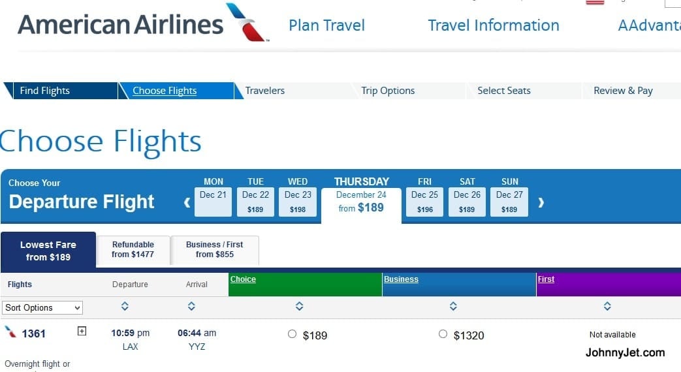This screenshot has width=681, height=372.
Task: Select the $189 Choice fare radio button
Action: [x=293, y=333]
